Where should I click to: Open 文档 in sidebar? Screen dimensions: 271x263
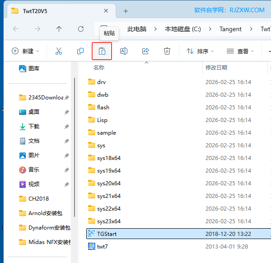(29, 141)
